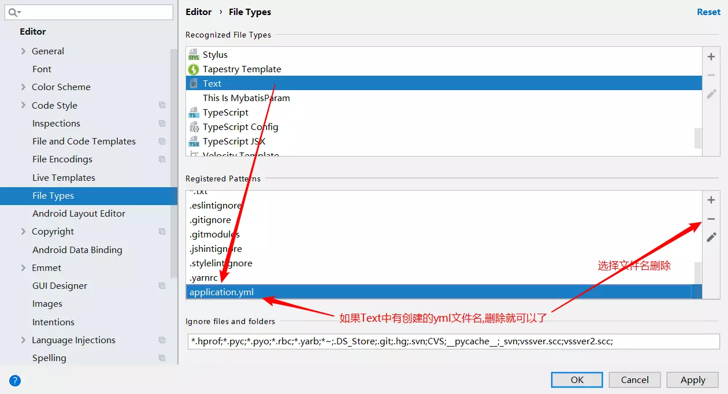Click the settings tree scrollbar
This screenshot has width=728, height=394.
(x=174, y=163)
